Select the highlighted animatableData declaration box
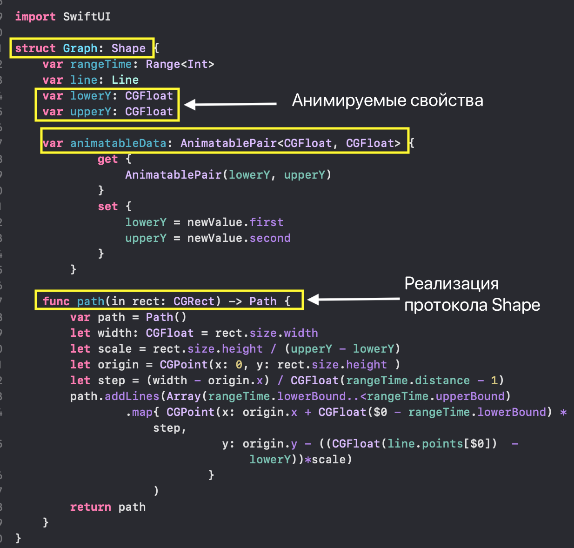Viewport: 574px width, 548px height. pyautogui.click(x=225, y=143)
